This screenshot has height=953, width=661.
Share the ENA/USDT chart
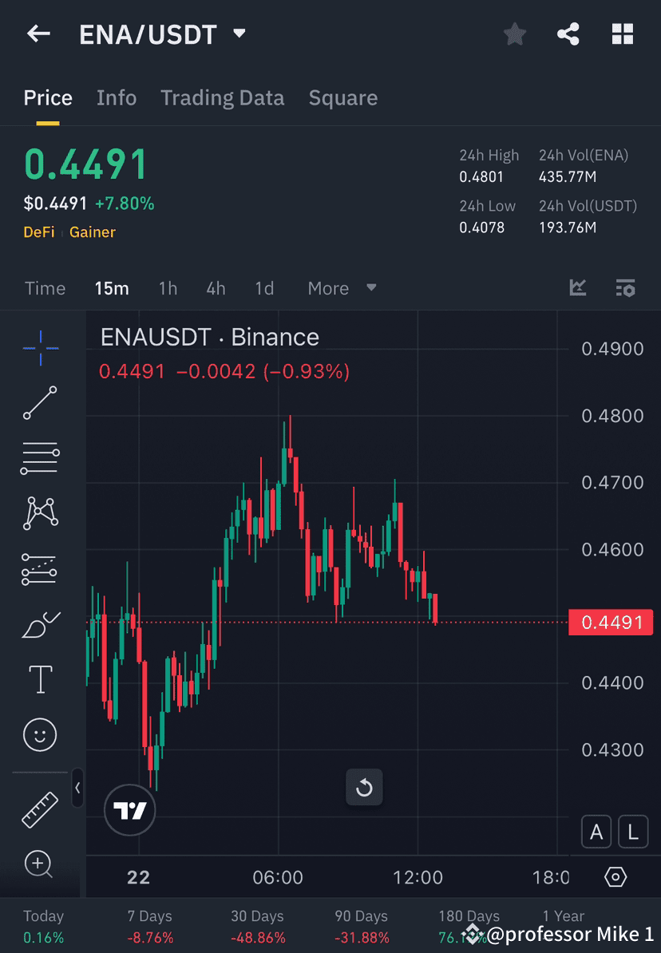568,34
